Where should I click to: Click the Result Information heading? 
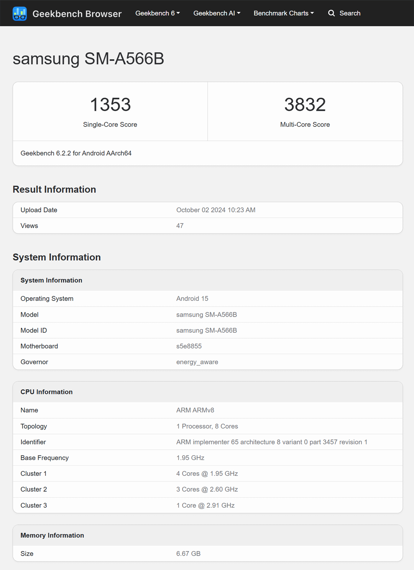click(54, 189)
